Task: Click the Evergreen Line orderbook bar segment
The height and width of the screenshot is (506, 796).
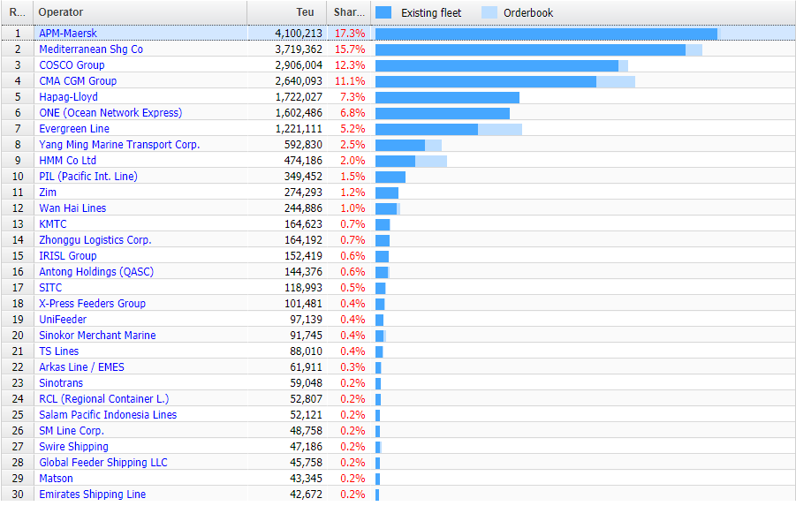Action: point(500,130)
